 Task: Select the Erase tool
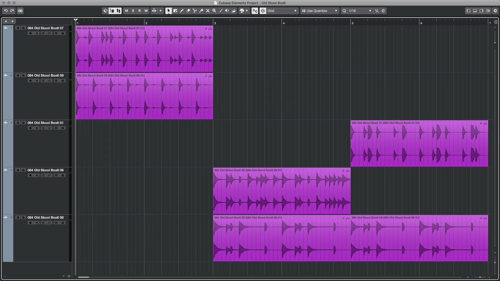point(188,11)
